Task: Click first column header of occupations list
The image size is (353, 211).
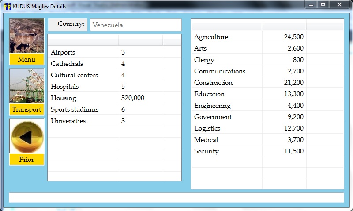Action: tap(226, 25)
